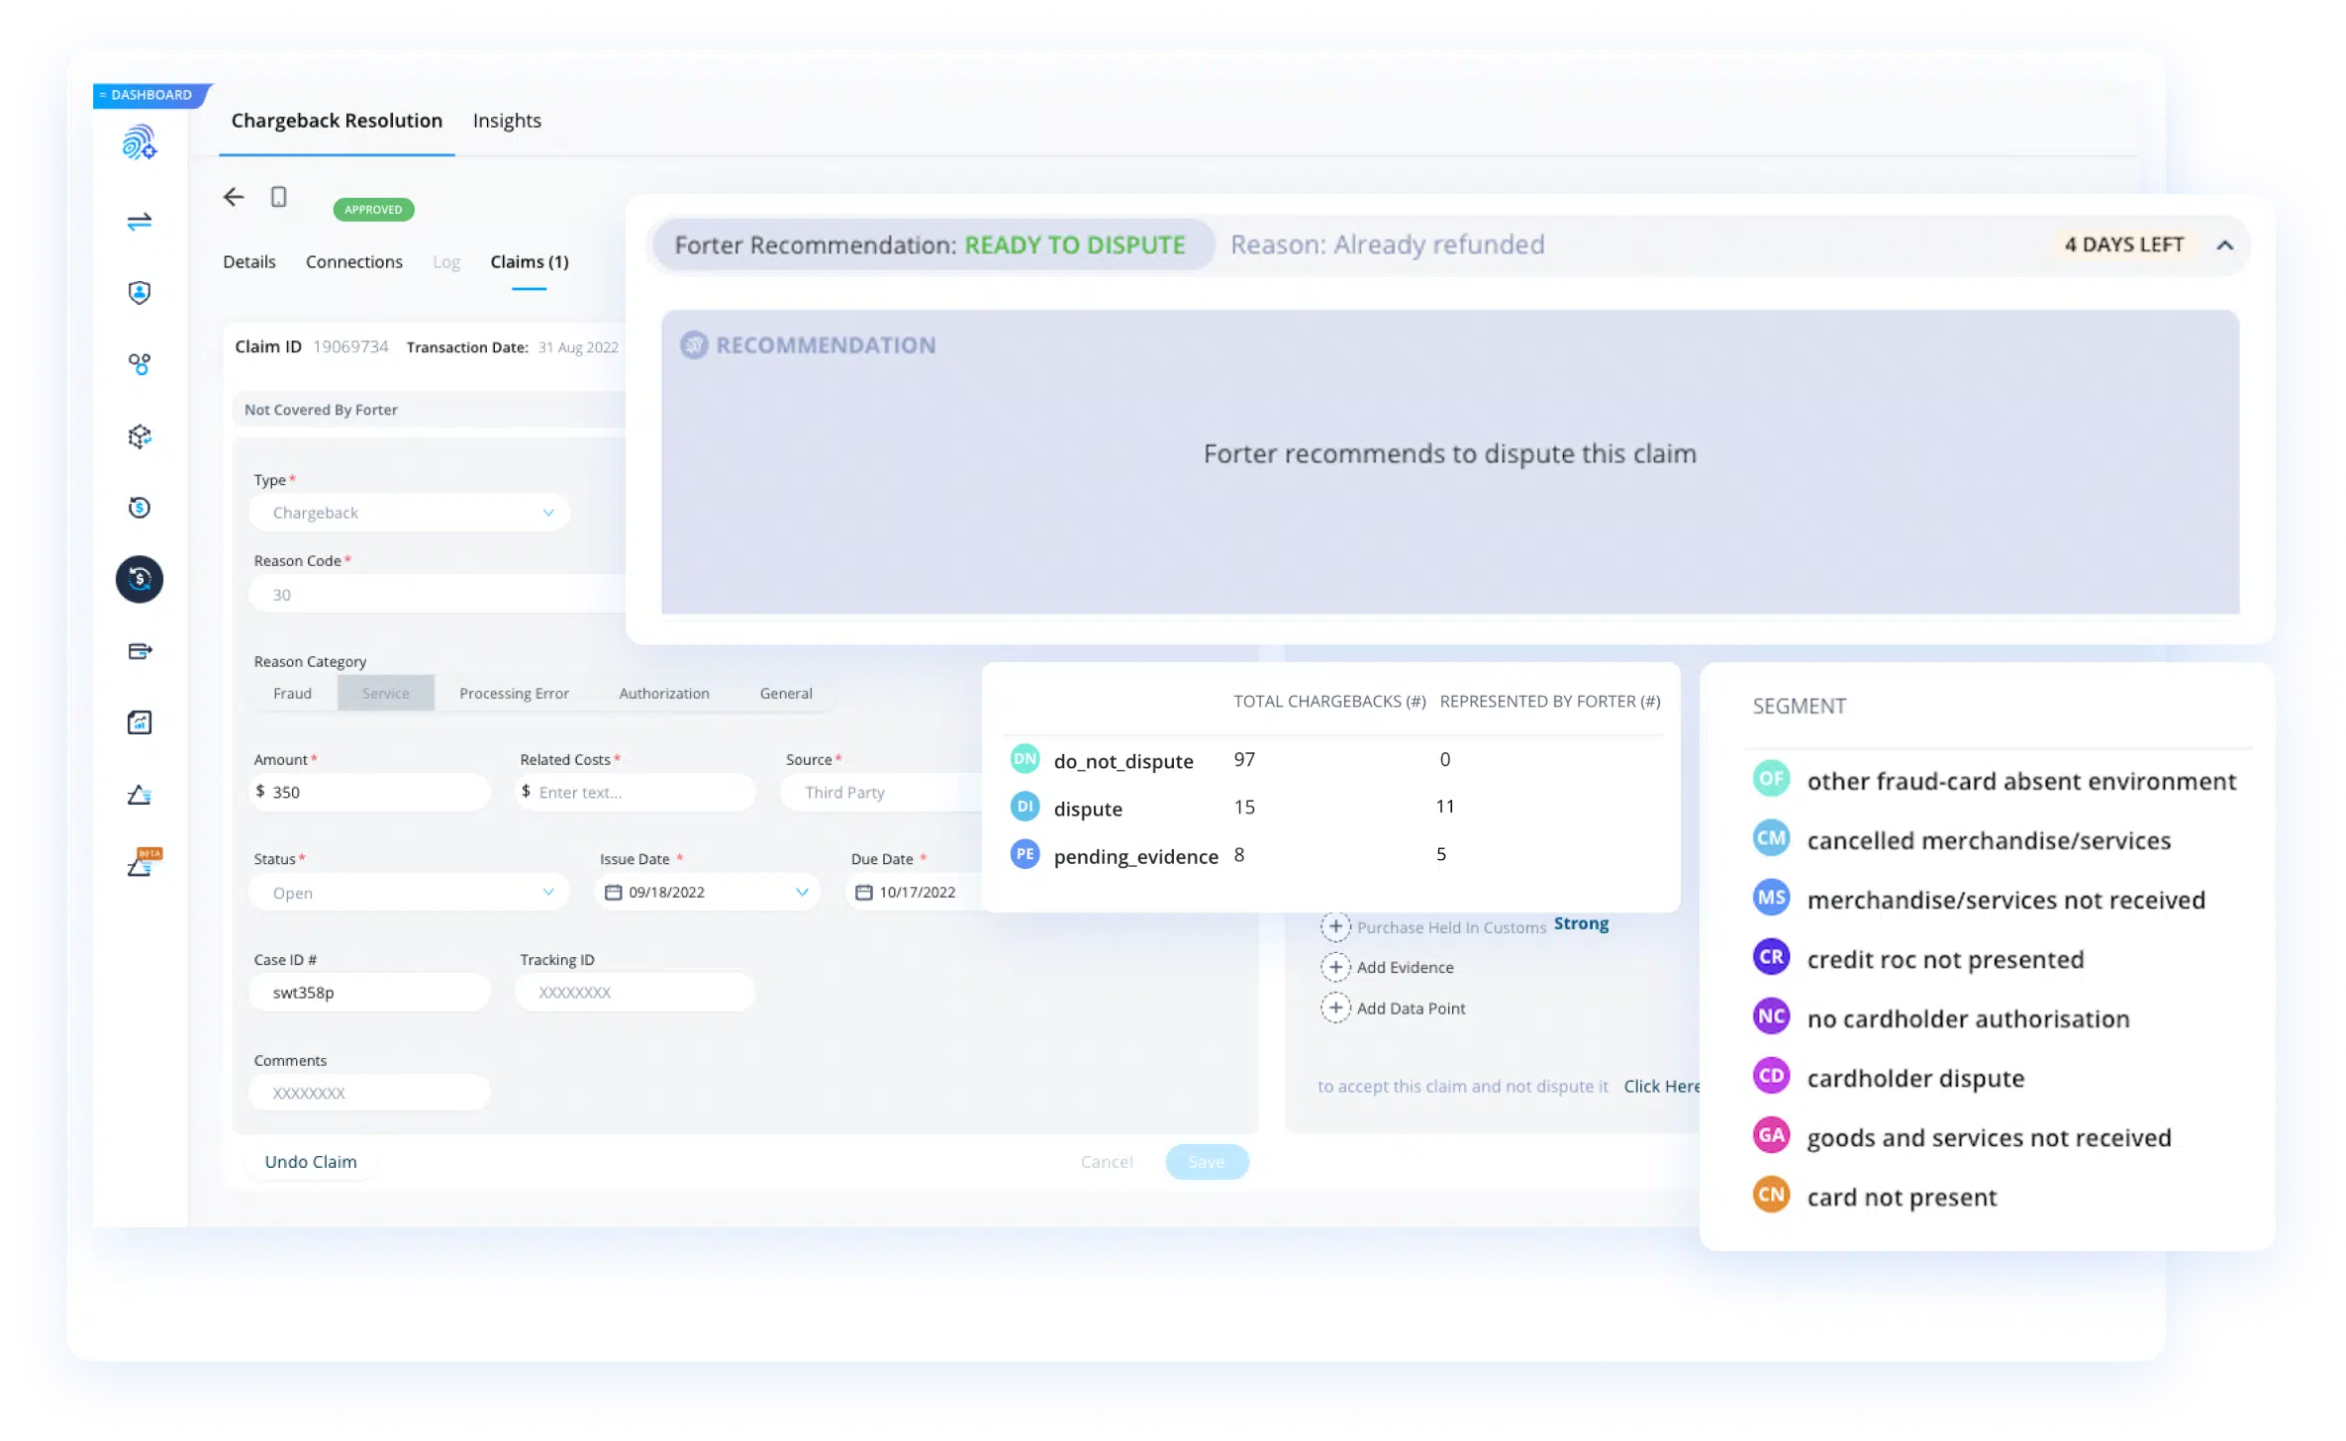Viewport: 2346px width, 1441px height.
Task: Open the Status Open dropdown
Action: click(x=409, y=893)
